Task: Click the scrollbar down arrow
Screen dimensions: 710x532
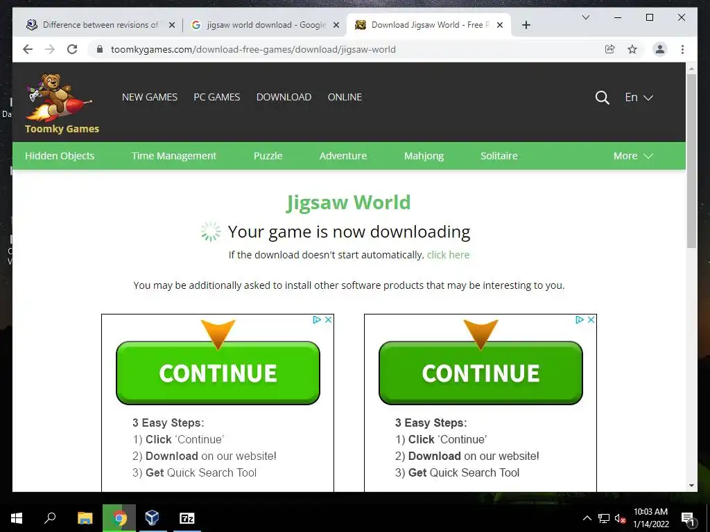Action: [x=691, y=486]
